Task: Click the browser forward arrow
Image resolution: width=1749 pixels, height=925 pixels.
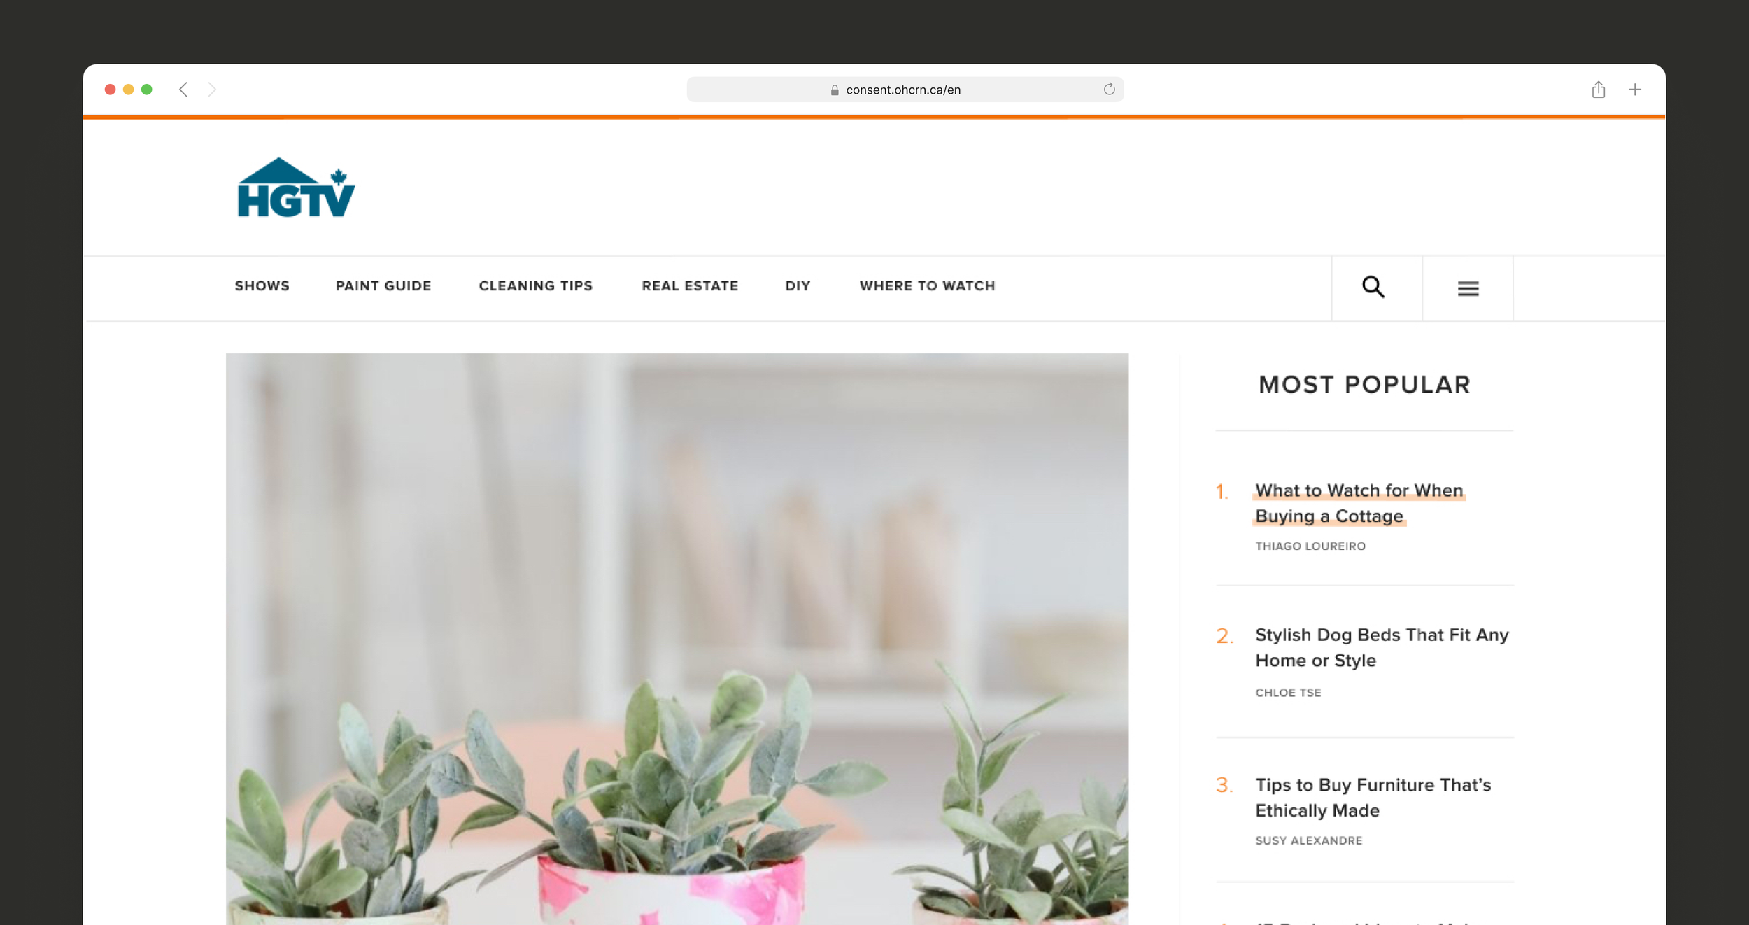Action: (x=212, y=90)
